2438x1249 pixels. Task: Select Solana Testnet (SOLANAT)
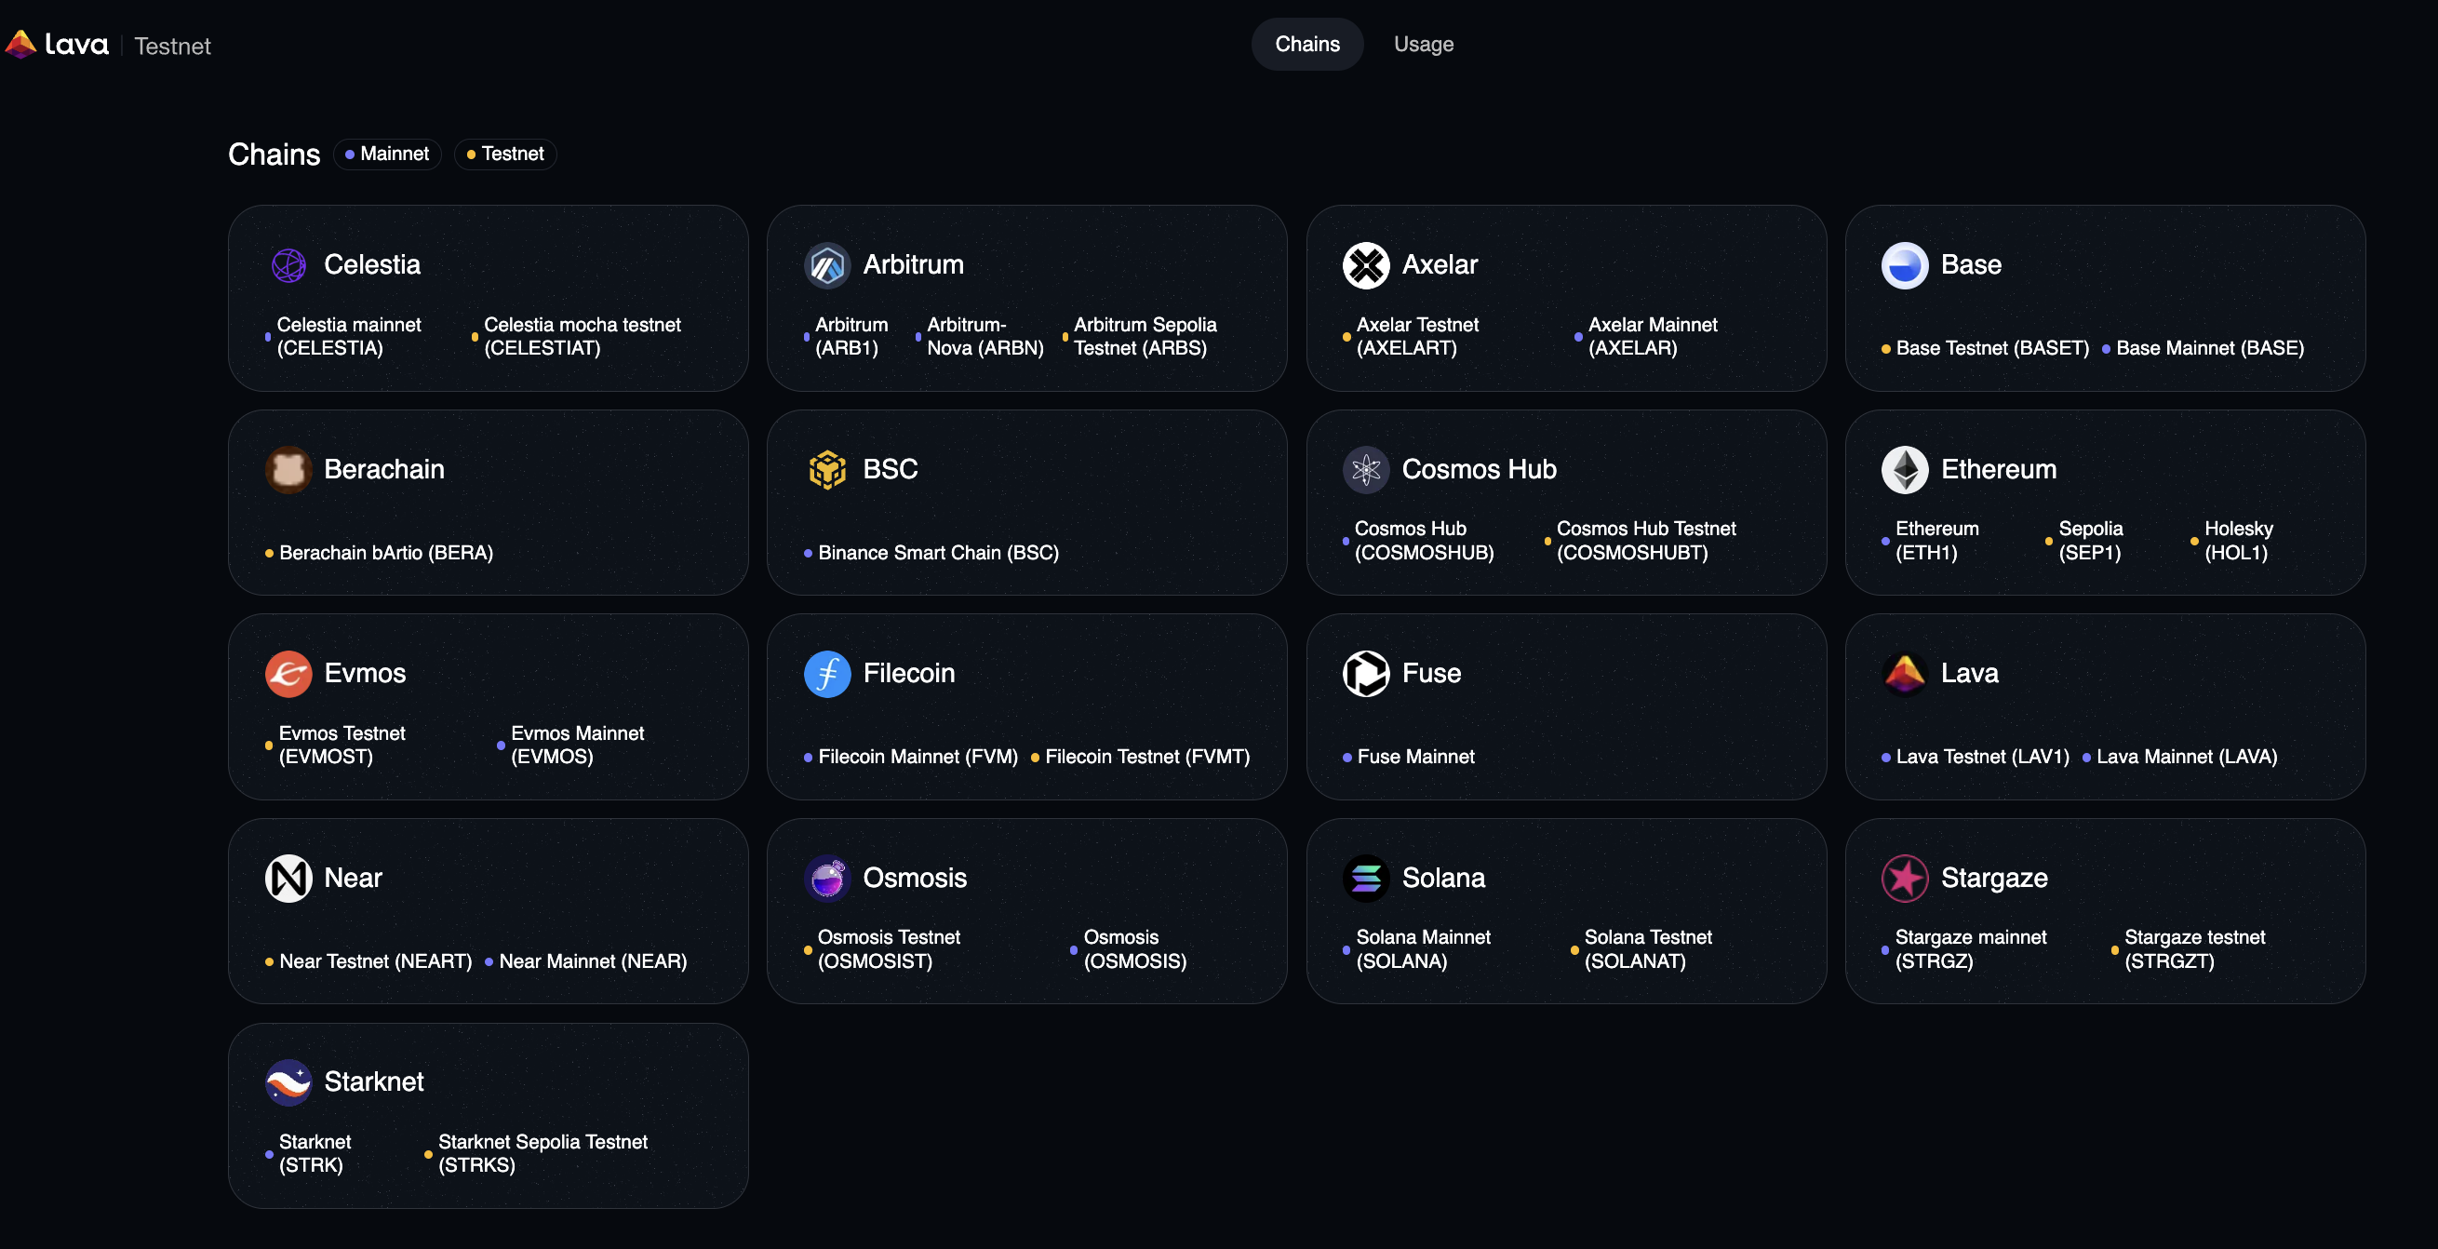(1641, 949)
